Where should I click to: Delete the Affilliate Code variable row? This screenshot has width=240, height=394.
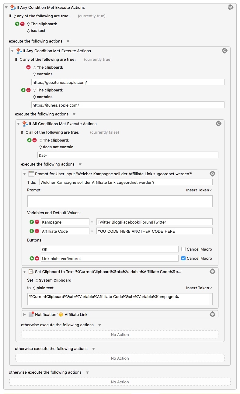(x=37, y=231)
